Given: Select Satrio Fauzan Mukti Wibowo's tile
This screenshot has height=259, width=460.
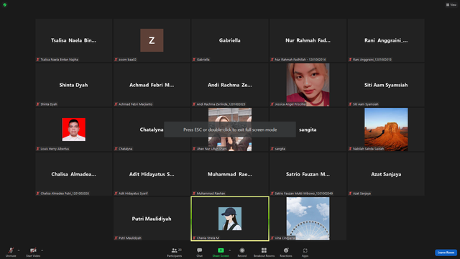Looking at the screenshot, I should pos(308,174).
